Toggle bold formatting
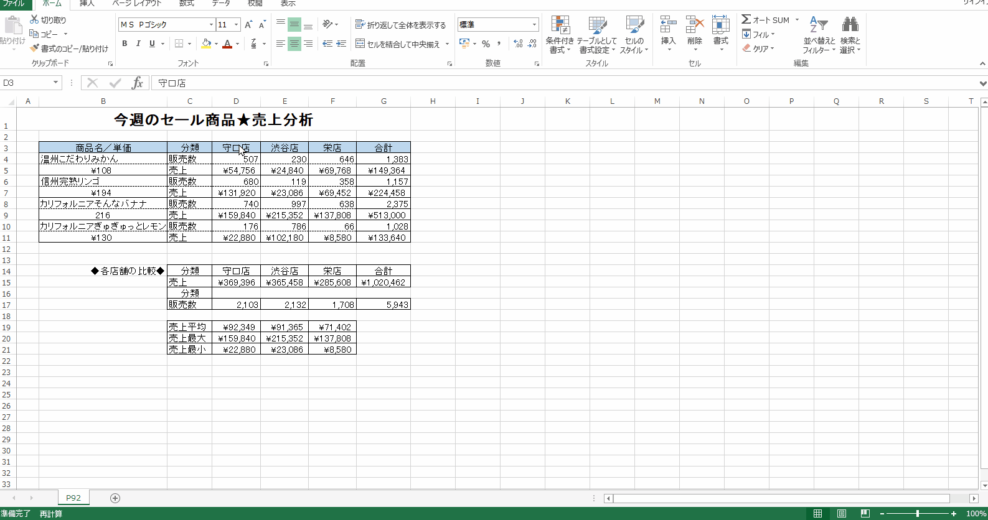This screenshot has height=520, width=988. click(x=125, y=44)
